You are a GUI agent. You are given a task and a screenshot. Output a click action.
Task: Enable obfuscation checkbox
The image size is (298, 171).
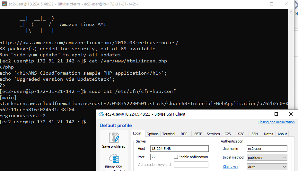coord(176,157)
